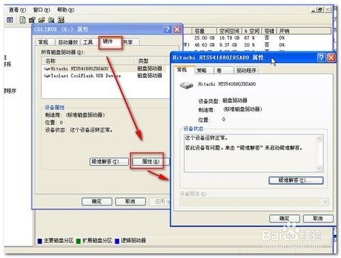Click 取消 in Hitachi properties dialog
Image resolution: width=341 pixels, height=258 pixels.
(318, 218)
